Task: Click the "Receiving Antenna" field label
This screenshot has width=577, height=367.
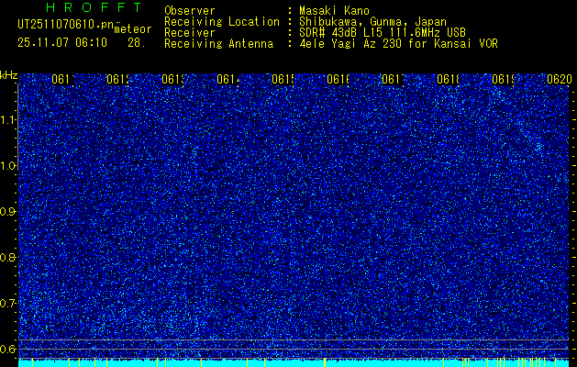Action: coord(219,44)
